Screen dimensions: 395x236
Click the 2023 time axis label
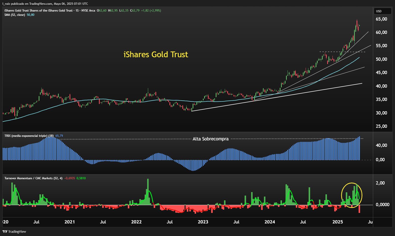(203, 222)
